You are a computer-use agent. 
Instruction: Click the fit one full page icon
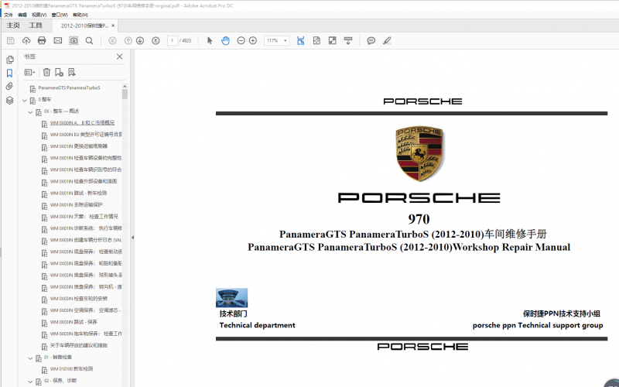pos(316,40)
